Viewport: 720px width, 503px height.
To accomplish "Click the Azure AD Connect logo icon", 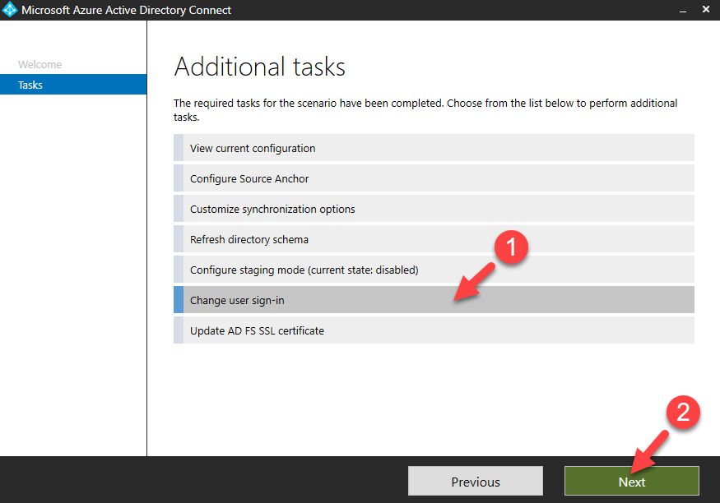I will (10, 10).
